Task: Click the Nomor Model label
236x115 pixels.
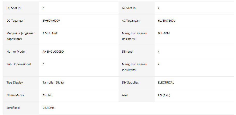Action: coord(16,52)
